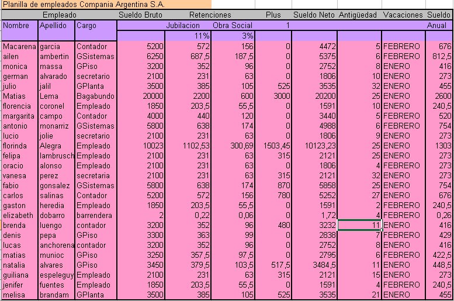The height and width of the screenshot is (301, 454).
Task: Select the 'Plus' column header
Action: coord(273,15)
